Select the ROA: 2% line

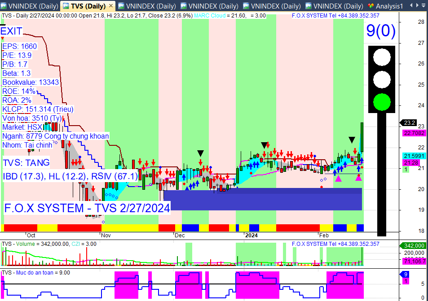pyautogui.click(x=17, y=100)
